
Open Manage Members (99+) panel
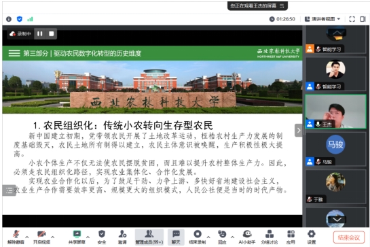(149, 237)
